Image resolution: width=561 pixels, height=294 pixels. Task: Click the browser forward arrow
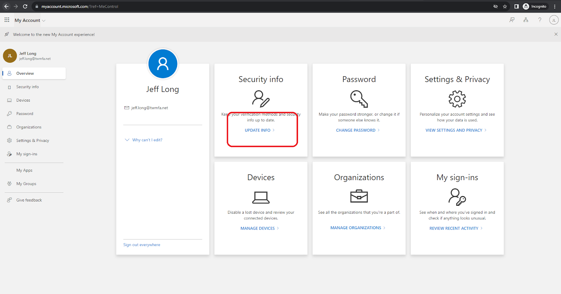16,6
